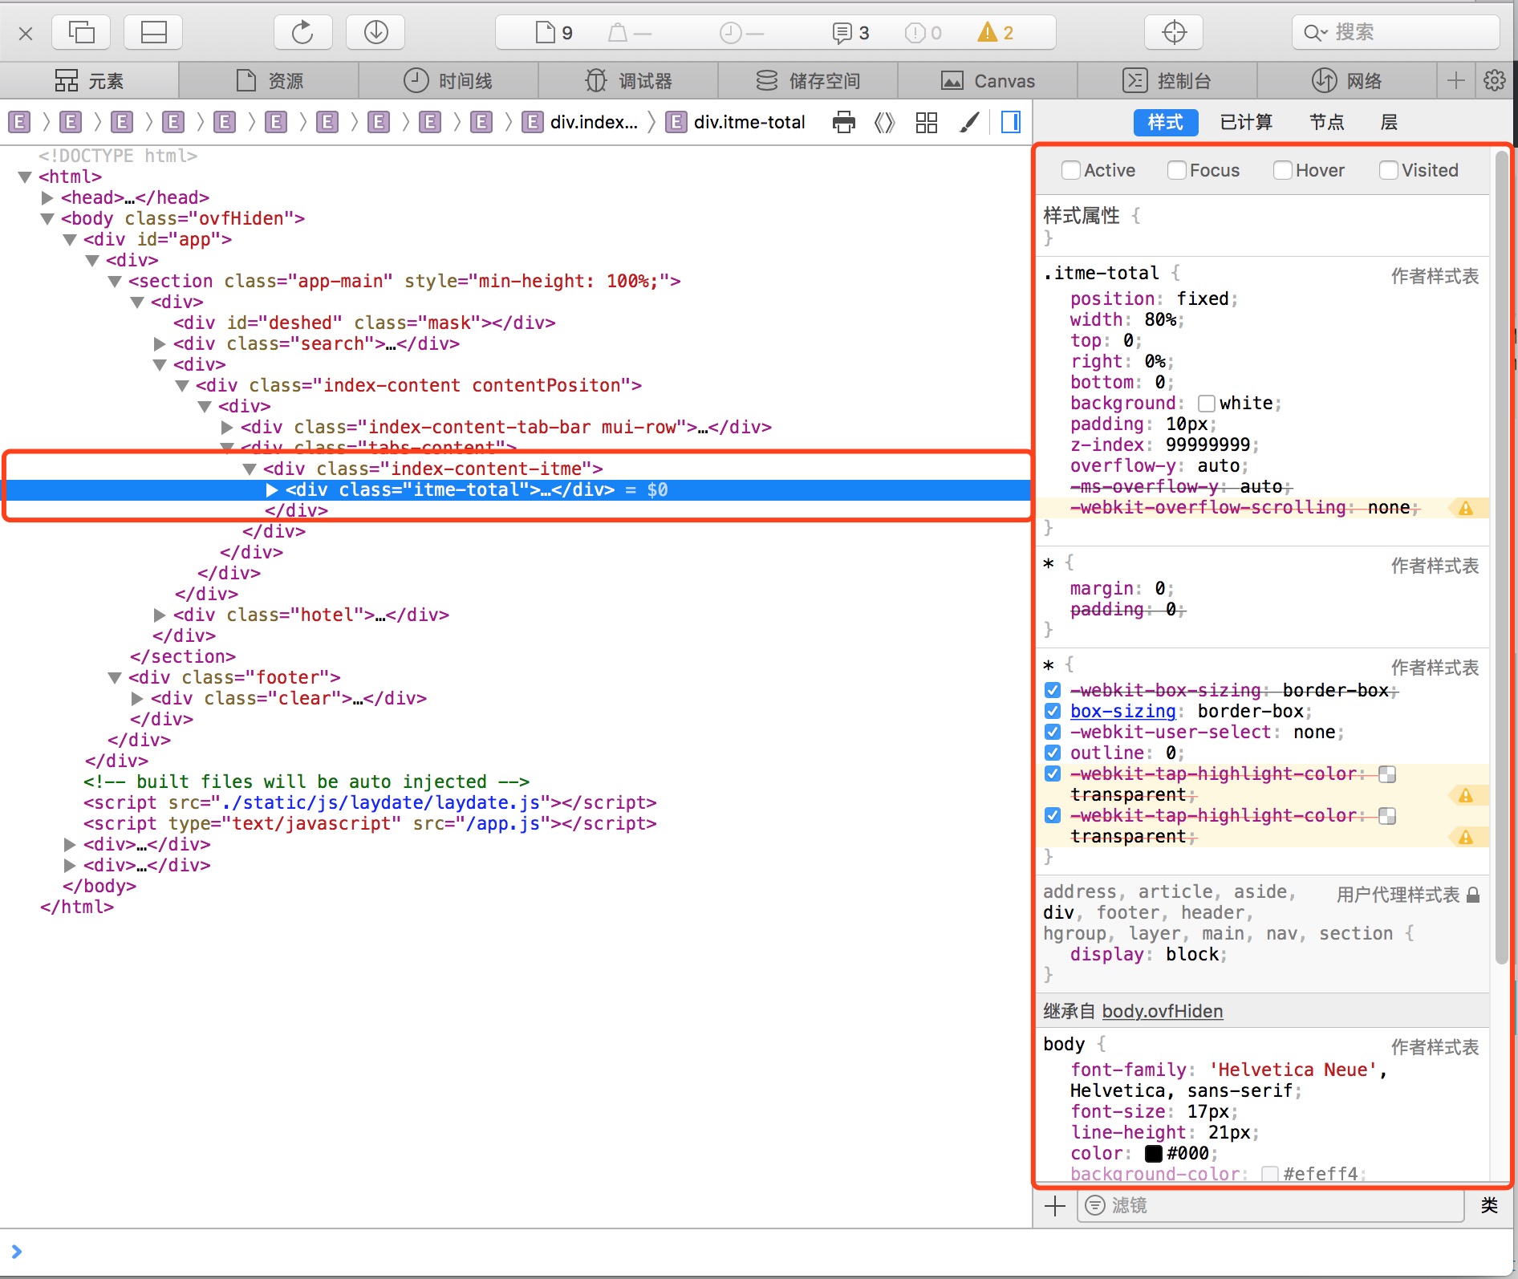Expand the div class search node
The width and height of the screenshot is (1518, 1279).
coord(160,344)
